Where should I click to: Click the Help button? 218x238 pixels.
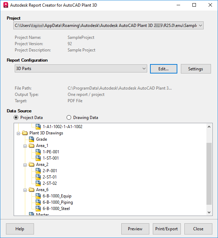[20, 229]
